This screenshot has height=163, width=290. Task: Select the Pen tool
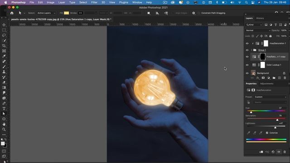tap(4, 103)
